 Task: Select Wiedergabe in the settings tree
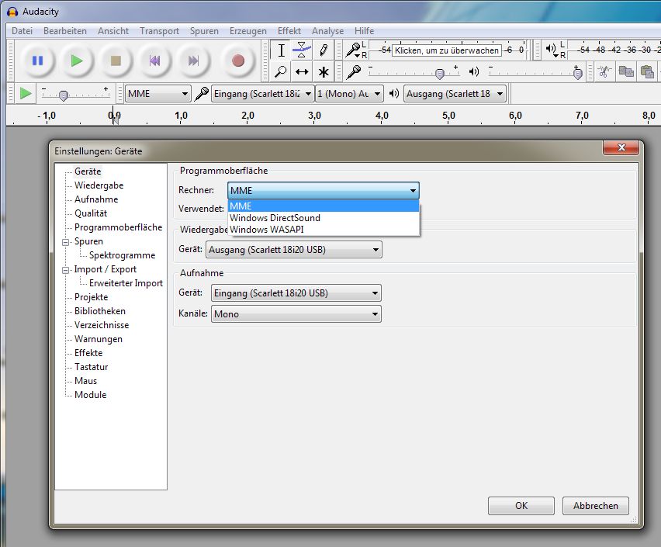pos(99,185)
